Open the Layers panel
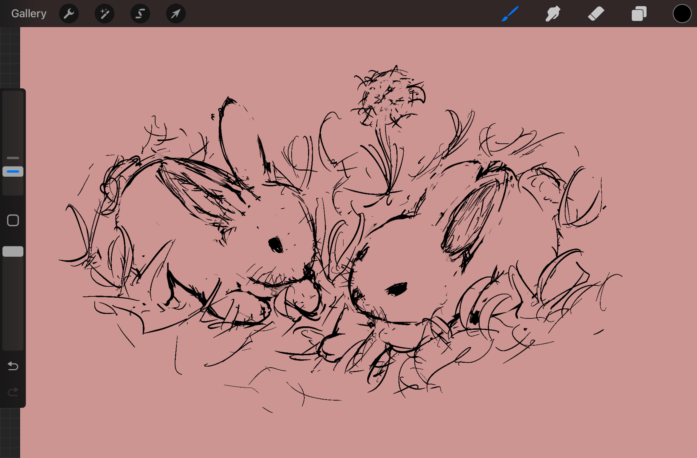 coord(639,14)
